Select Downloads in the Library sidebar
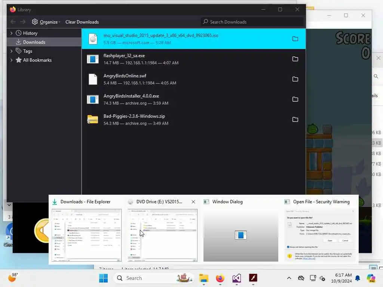Screen dimensions: 383x287 pyautogui.click(x=44, y=42)
